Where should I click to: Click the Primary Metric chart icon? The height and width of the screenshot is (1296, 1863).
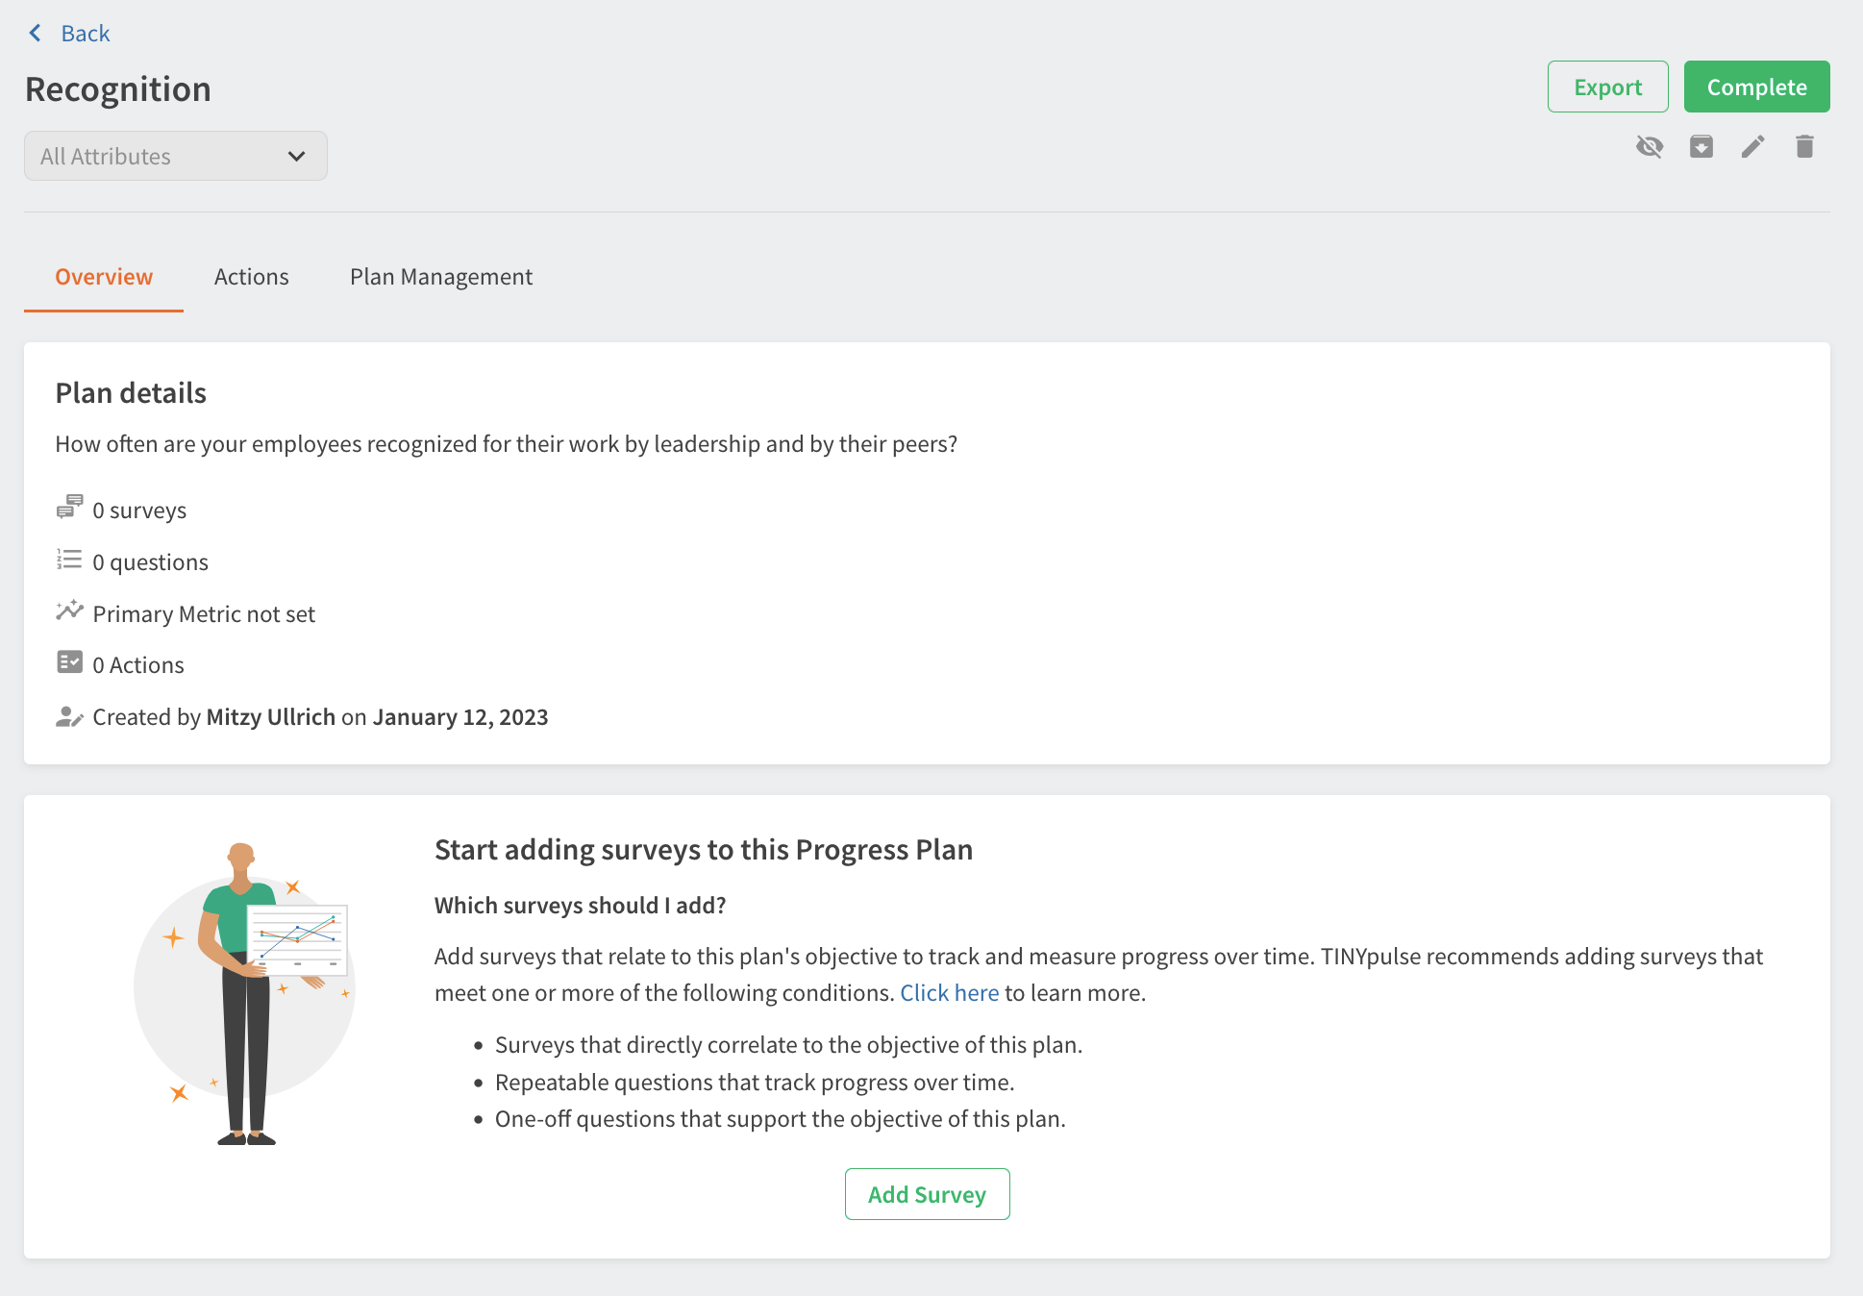tap(69, 611)
